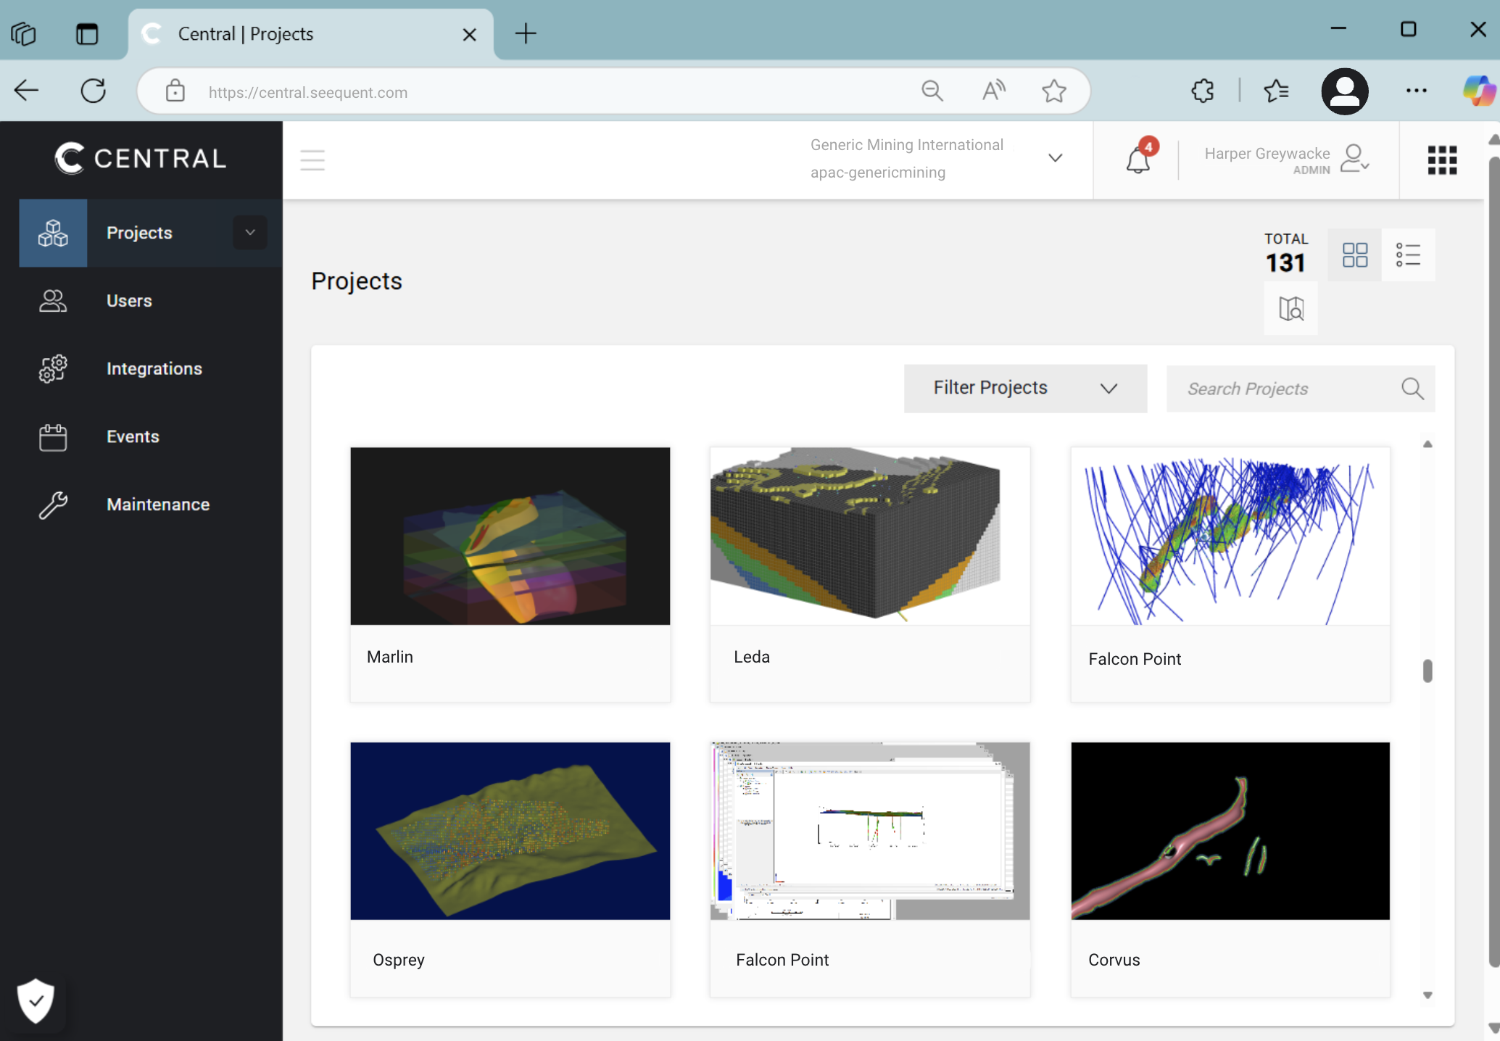The width and height of the screenshot is (1500, 1041).
Task: Open the read aloud option
Action: 993,91
